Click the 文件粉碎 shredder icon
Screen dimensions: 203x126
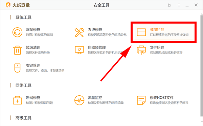tap(141, 50)
